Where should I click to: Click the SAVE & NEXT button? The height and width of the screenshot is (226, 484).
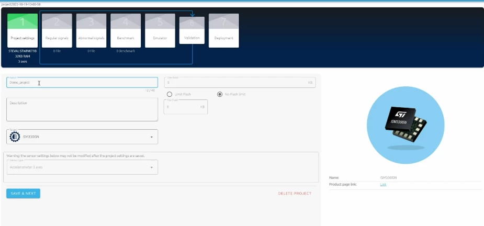23,193
